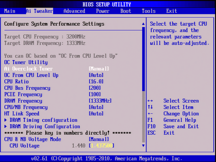216x162 pixels.
Task: Click the scroll down arrow in settings list
Action: coord(143,145)
